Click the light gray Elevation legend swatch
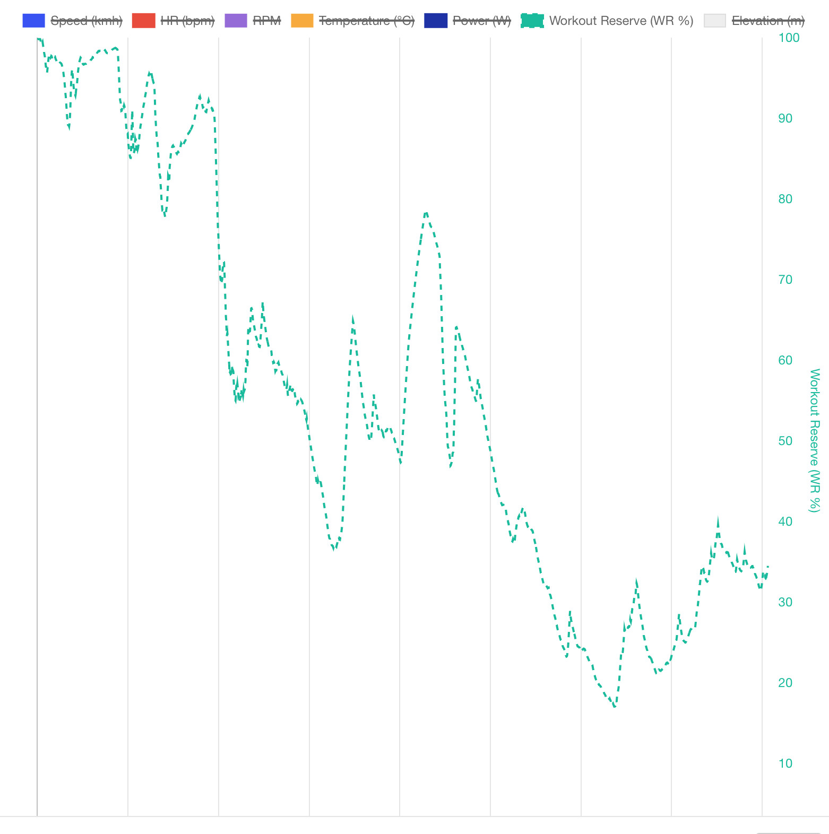Screen dimensions: 829x834 (x=715, y=21)
